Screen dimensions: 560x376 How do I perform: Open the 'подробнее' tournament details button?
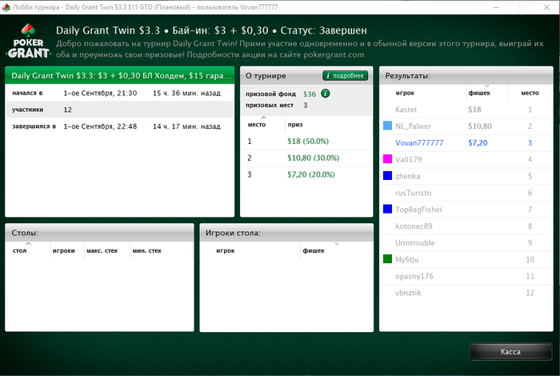tap(345, 76)
